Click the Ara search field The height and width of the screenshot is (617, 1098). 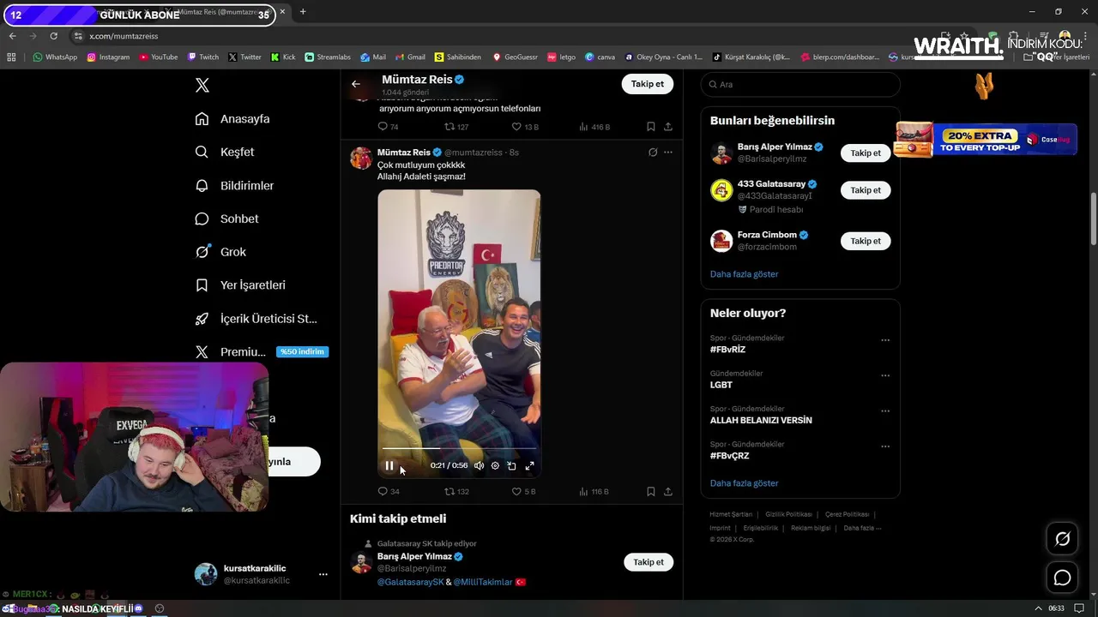pos(800,85)
